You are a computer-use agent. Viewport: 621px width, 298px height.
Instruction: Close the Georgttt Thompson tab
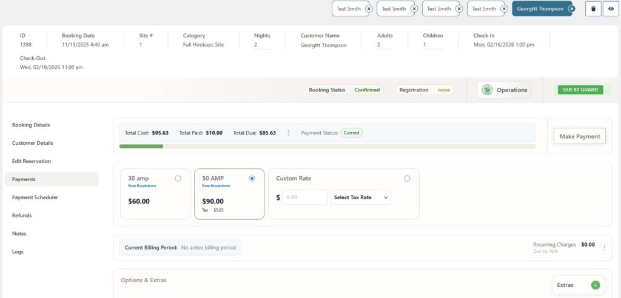pos(569,9)
